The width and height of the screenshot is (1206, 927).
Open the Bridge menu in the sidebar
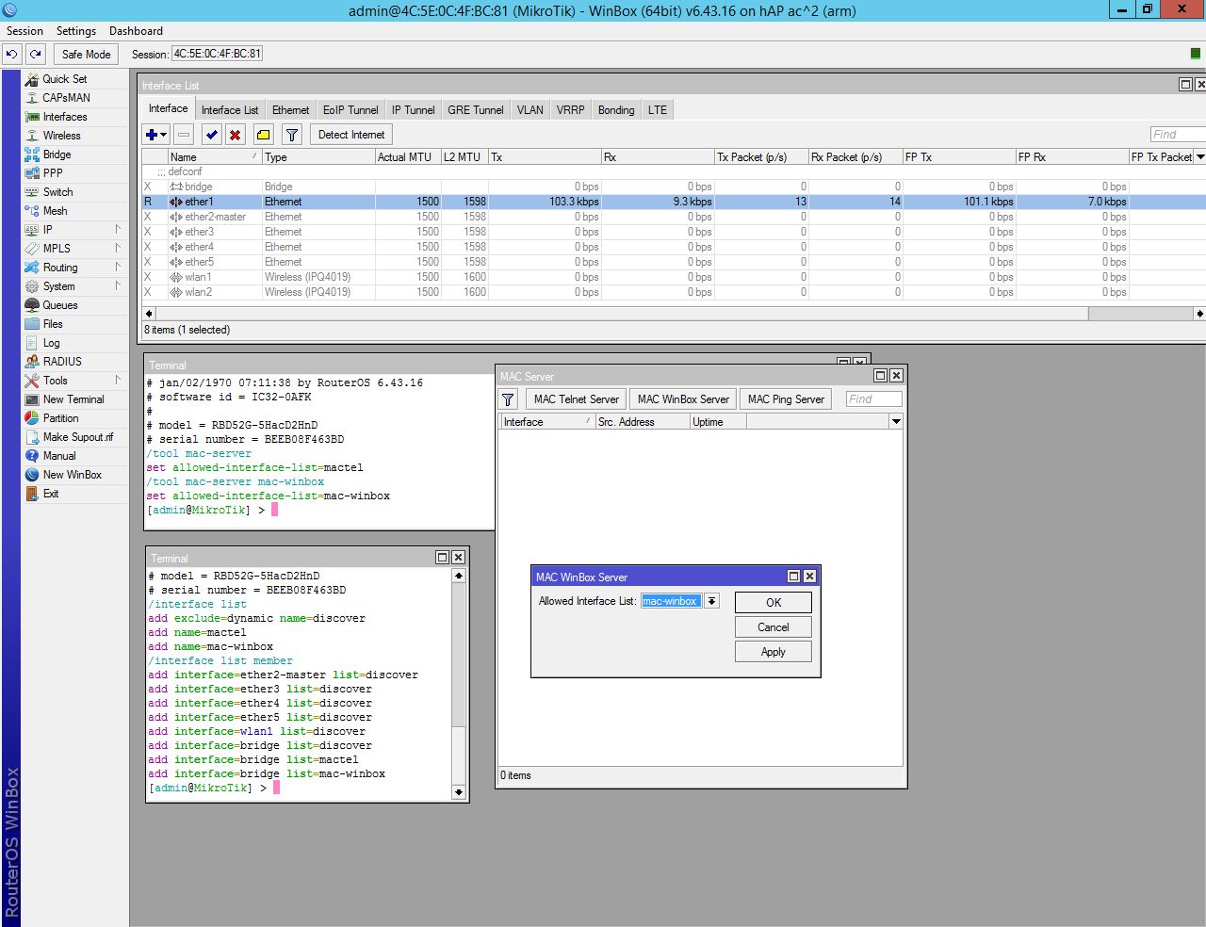point(57,154)
